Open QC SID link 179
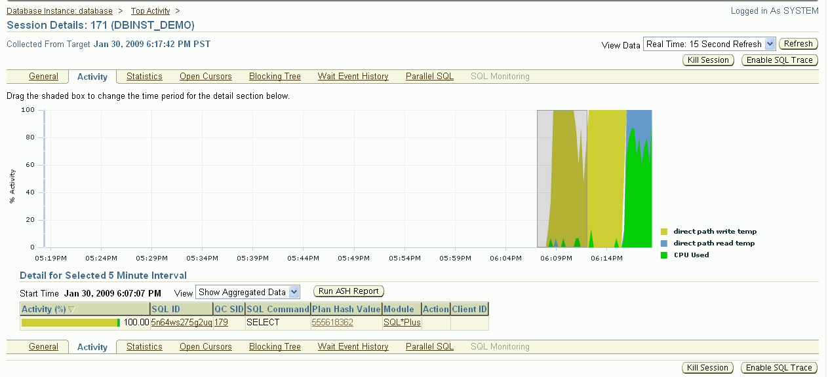828x377 pixels. (221, 322)
